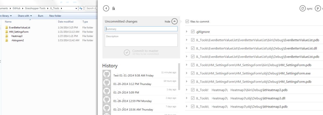This screenshot has height=115, width=323.
Task: Click the History list scrollbar
Action: 179,76
